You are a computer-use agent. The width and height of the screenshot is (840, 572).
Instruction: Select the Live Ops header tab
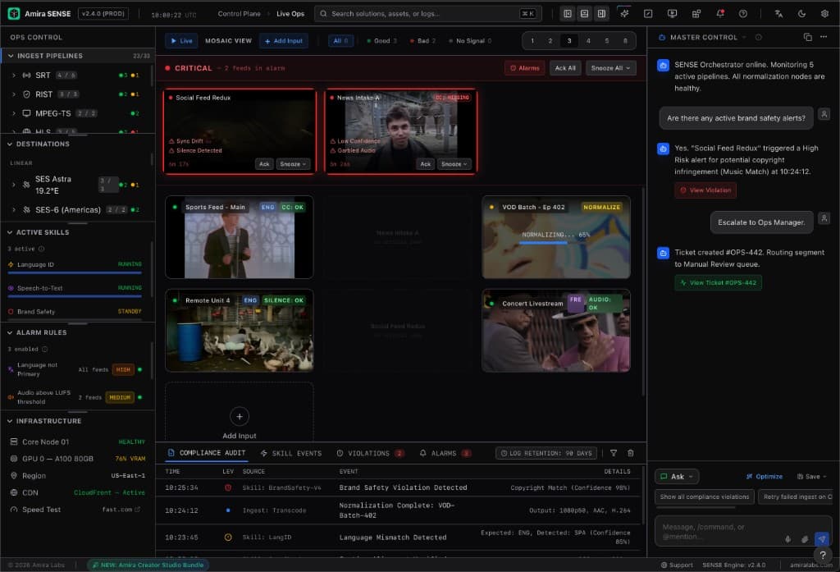pos(290,13)
